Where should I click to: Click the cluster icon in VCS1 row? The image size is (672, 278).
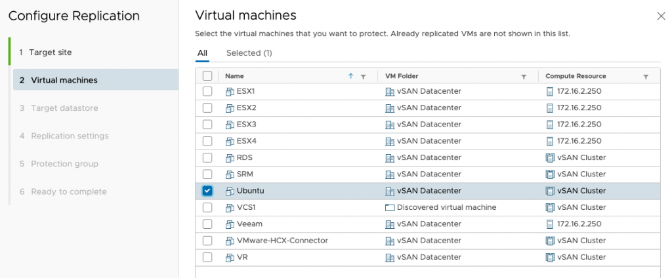(x=550, y=207)
